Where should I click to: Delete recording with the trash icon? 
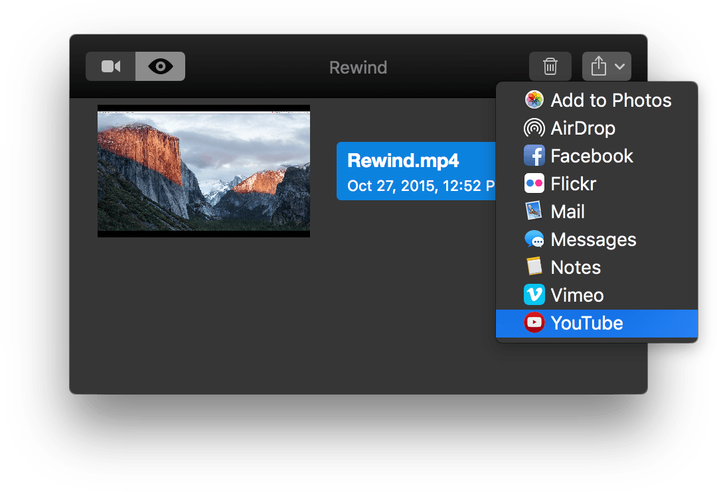pos(550,67)
